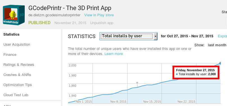This screenshot has height=106, width=227.
Task: Open Cloud Test Lab
Action: click(x=16, y=95)
